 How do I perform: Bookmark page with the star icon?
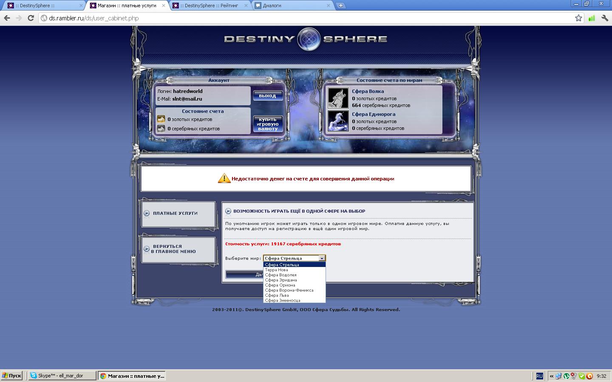click(578, 18)
